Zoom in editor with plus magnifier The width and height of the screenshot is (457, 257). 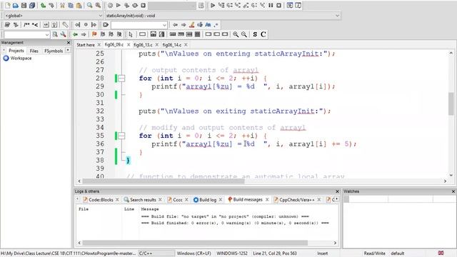[236, 34]
